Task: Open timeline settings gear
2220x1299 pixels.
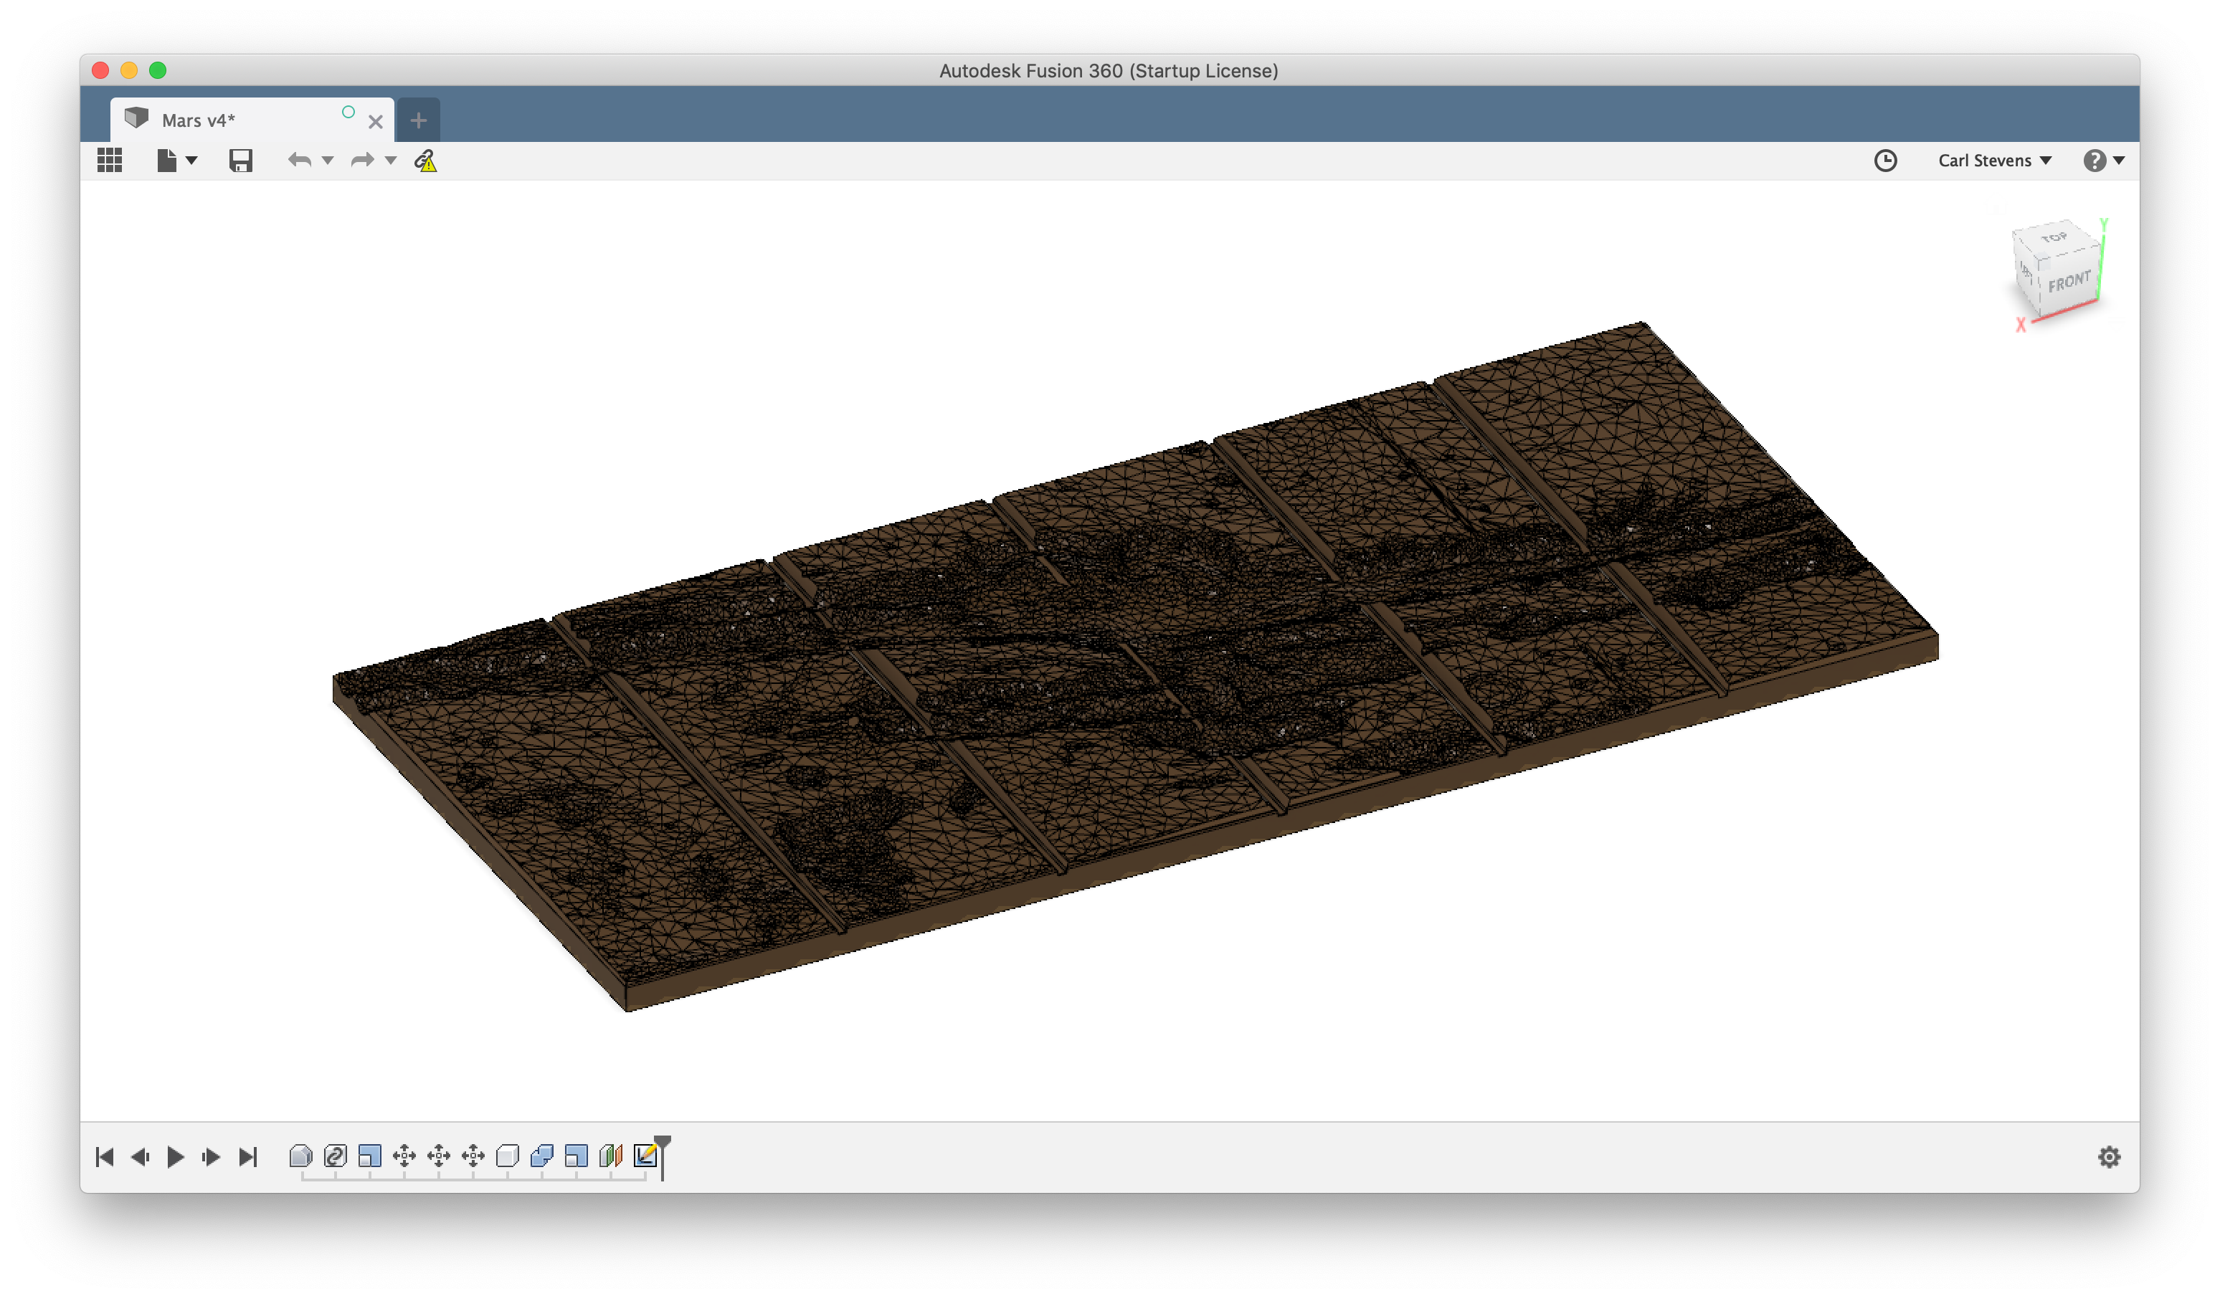Action: click(2108, 1156)
